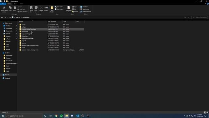Select This PC in navigation pane
The width and height of the screenshot is (209, 118).
[x=8, y=75]
